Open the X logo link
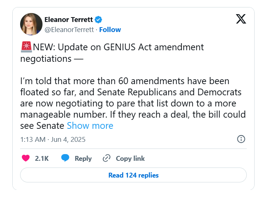The height and width of the screenshot is (201, 268). coord(241,19)
